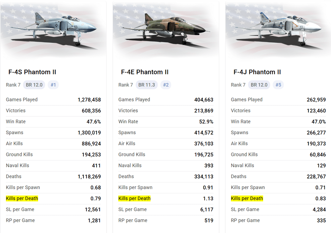The width and height of the screenshot is (331, 233).
Task: Select the #2 ranking badge
Action: click(x=166, y=85)
